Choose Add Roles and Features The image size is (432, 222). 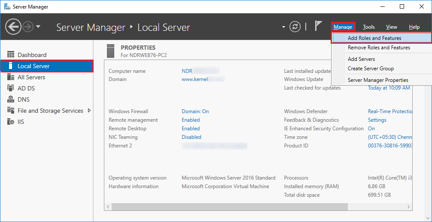click(x=381, y=38)
